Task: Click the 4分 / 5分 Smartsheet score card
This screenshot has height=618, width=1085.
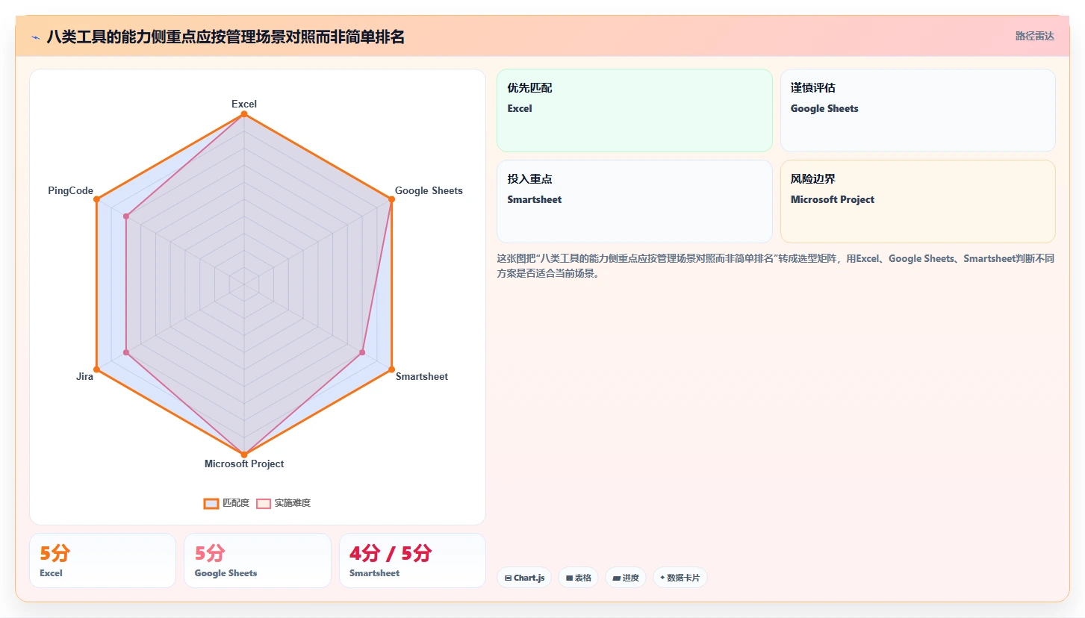Action: (412, 561)
